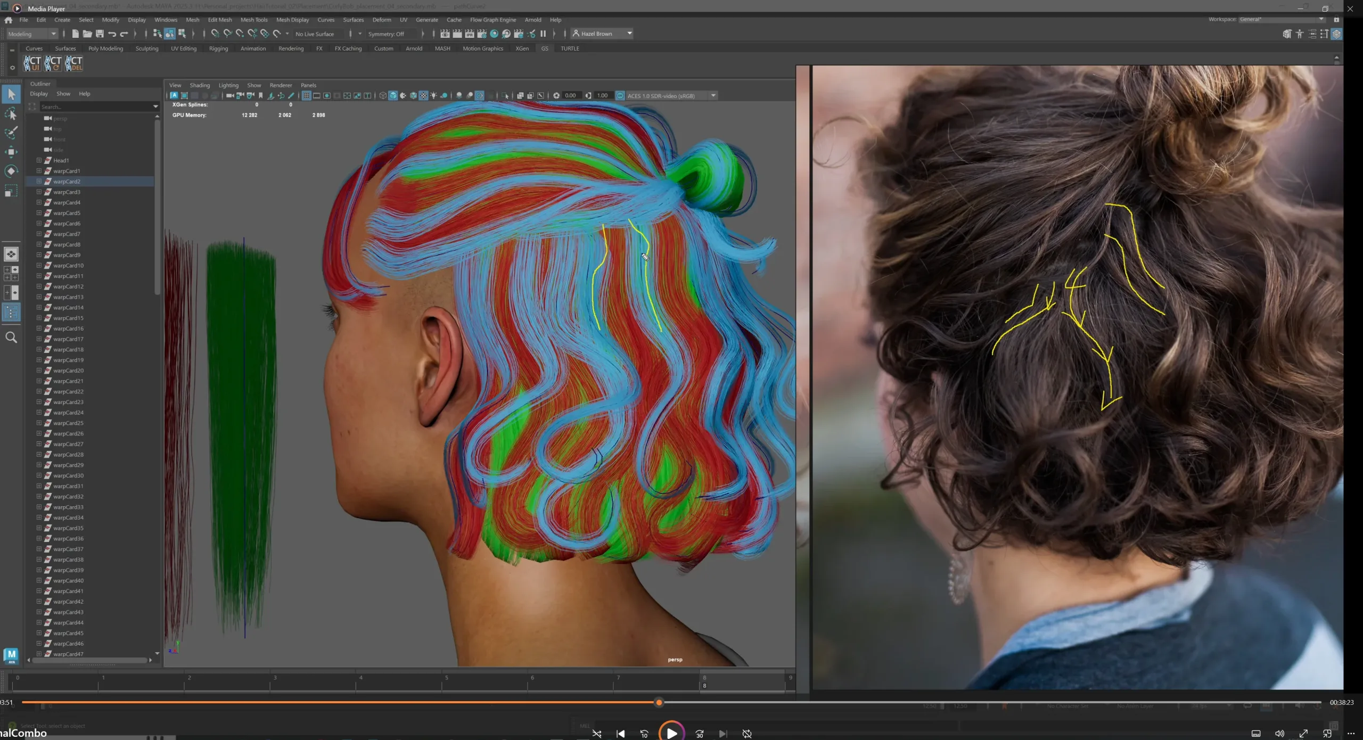The image size is (1363, 740).
Task: Enable Snap to Grids magnet icon
Action: (x=215, y=34)
